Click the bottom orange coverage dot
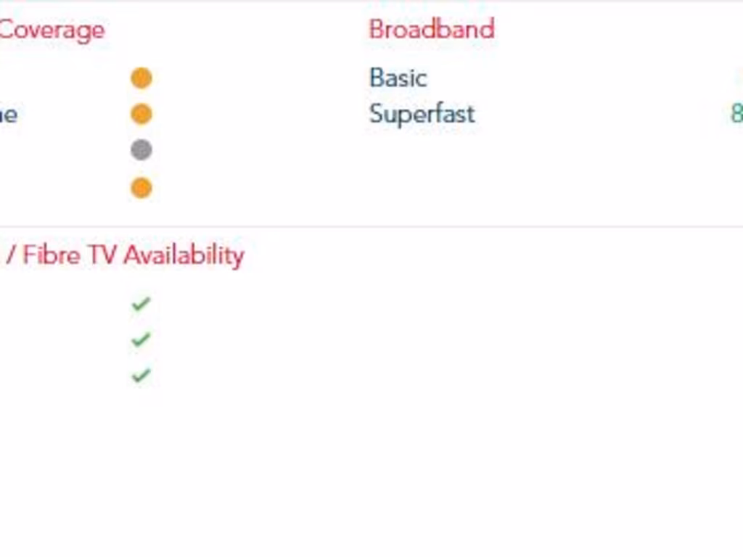 click(x=141, y=188)
